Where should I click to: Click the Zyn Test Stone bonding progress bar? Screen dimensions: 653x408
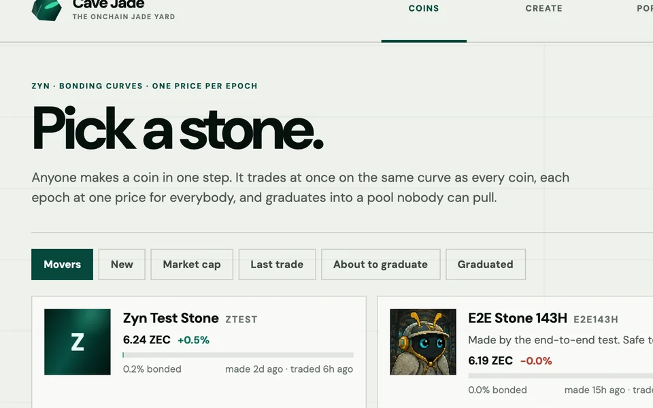click(238, 355)
